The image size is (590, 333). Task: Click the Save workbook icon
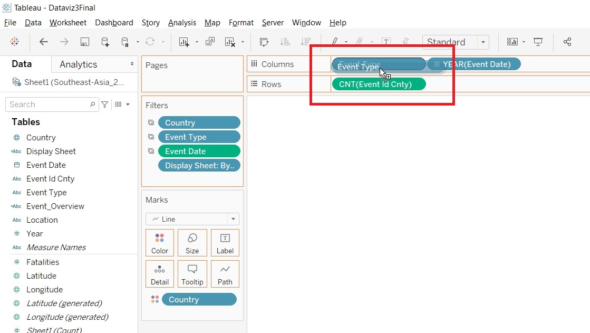pyautogui.click(x=84, y=42)
